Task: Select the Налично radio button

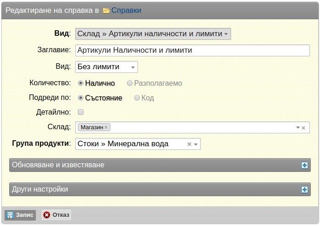Action: 81,83
